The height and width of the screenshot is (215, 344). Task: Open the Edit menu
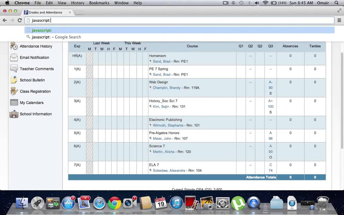tap(49, 3)
